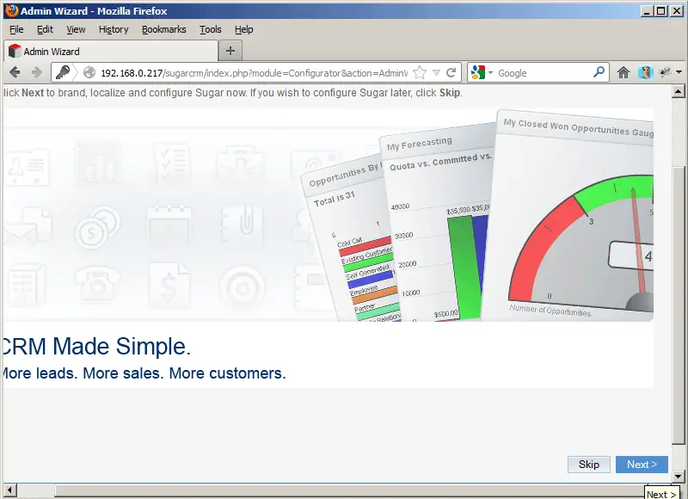Select the Admin Wizard tab

[x=111, y=51]
